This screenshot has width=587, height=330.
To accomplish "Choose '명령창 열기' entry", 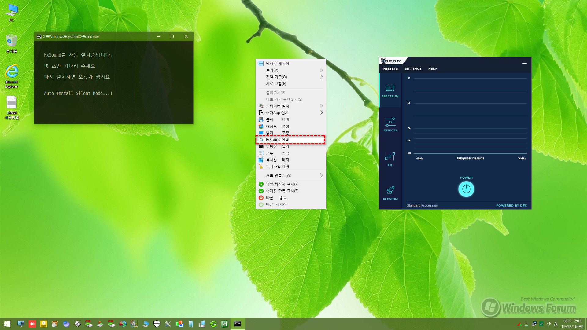I will point(290,146).
